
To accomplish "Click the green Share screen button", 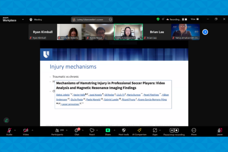I will click(x=108, y=130).
